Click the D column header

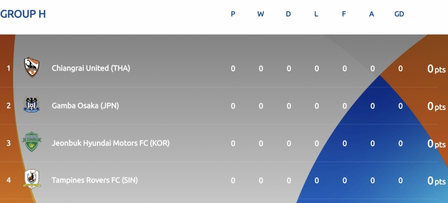288,14
